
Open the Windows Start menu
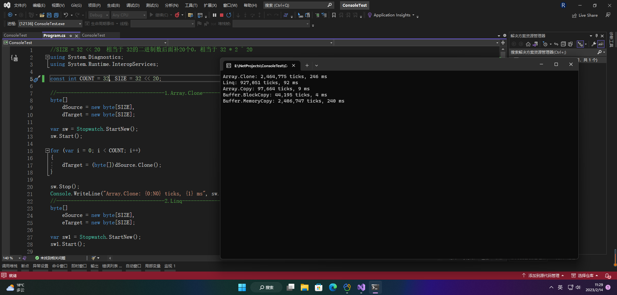[242, 287]
